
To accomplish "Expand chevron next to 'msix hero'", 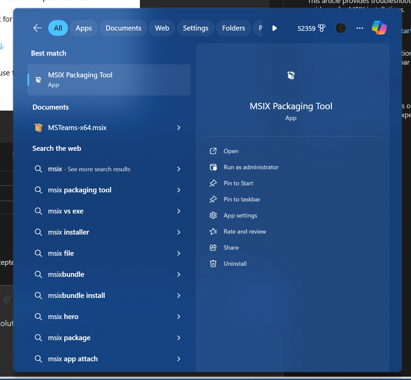I will tap(179, 317).
